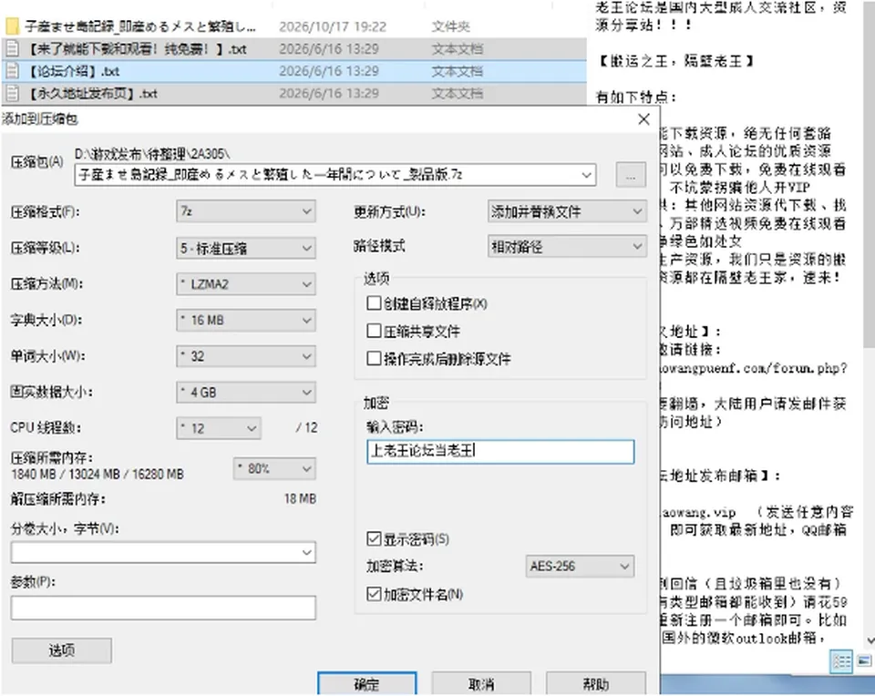Select 【来了就能下载和观看！纯免费！】.txt row

293,48
